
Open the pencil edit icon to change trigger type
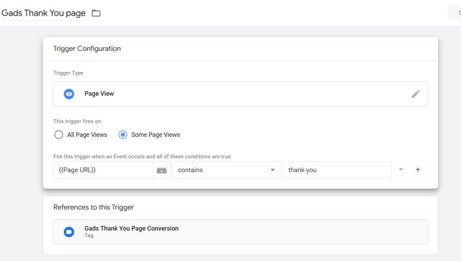point(416,93)
